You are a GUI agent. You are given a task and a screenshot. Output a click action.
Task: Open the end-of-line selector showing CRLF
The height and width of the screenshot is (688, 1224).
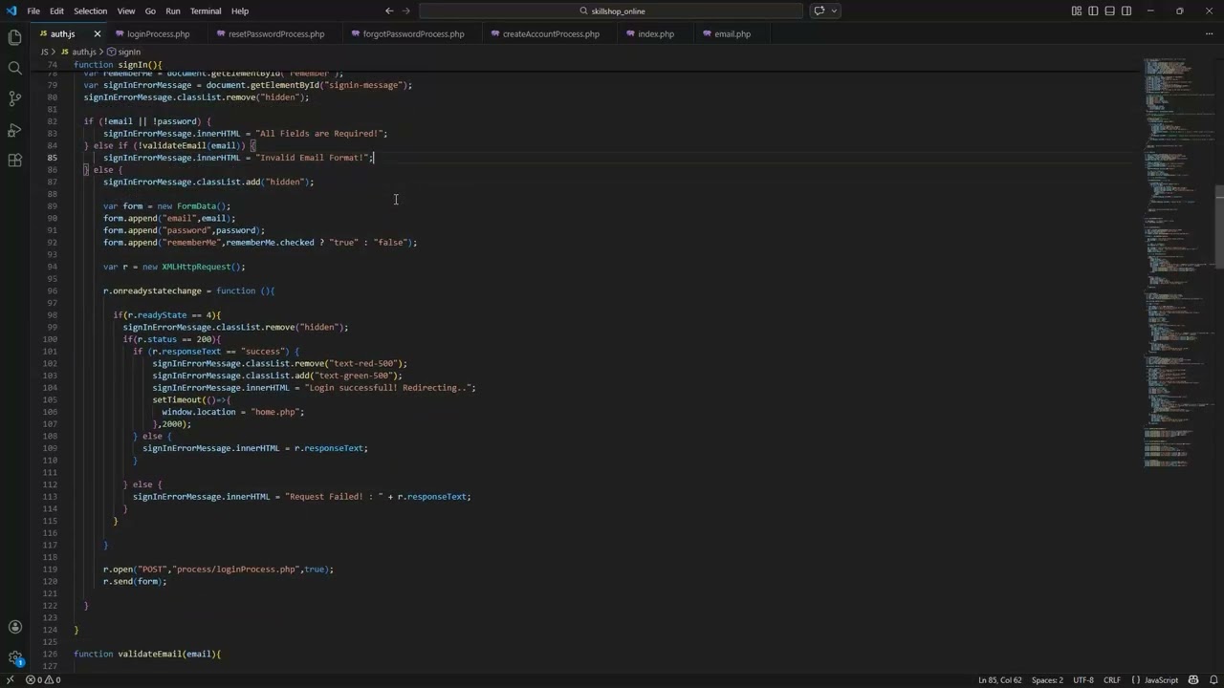pyautogui.click(x=1112, y=679)
